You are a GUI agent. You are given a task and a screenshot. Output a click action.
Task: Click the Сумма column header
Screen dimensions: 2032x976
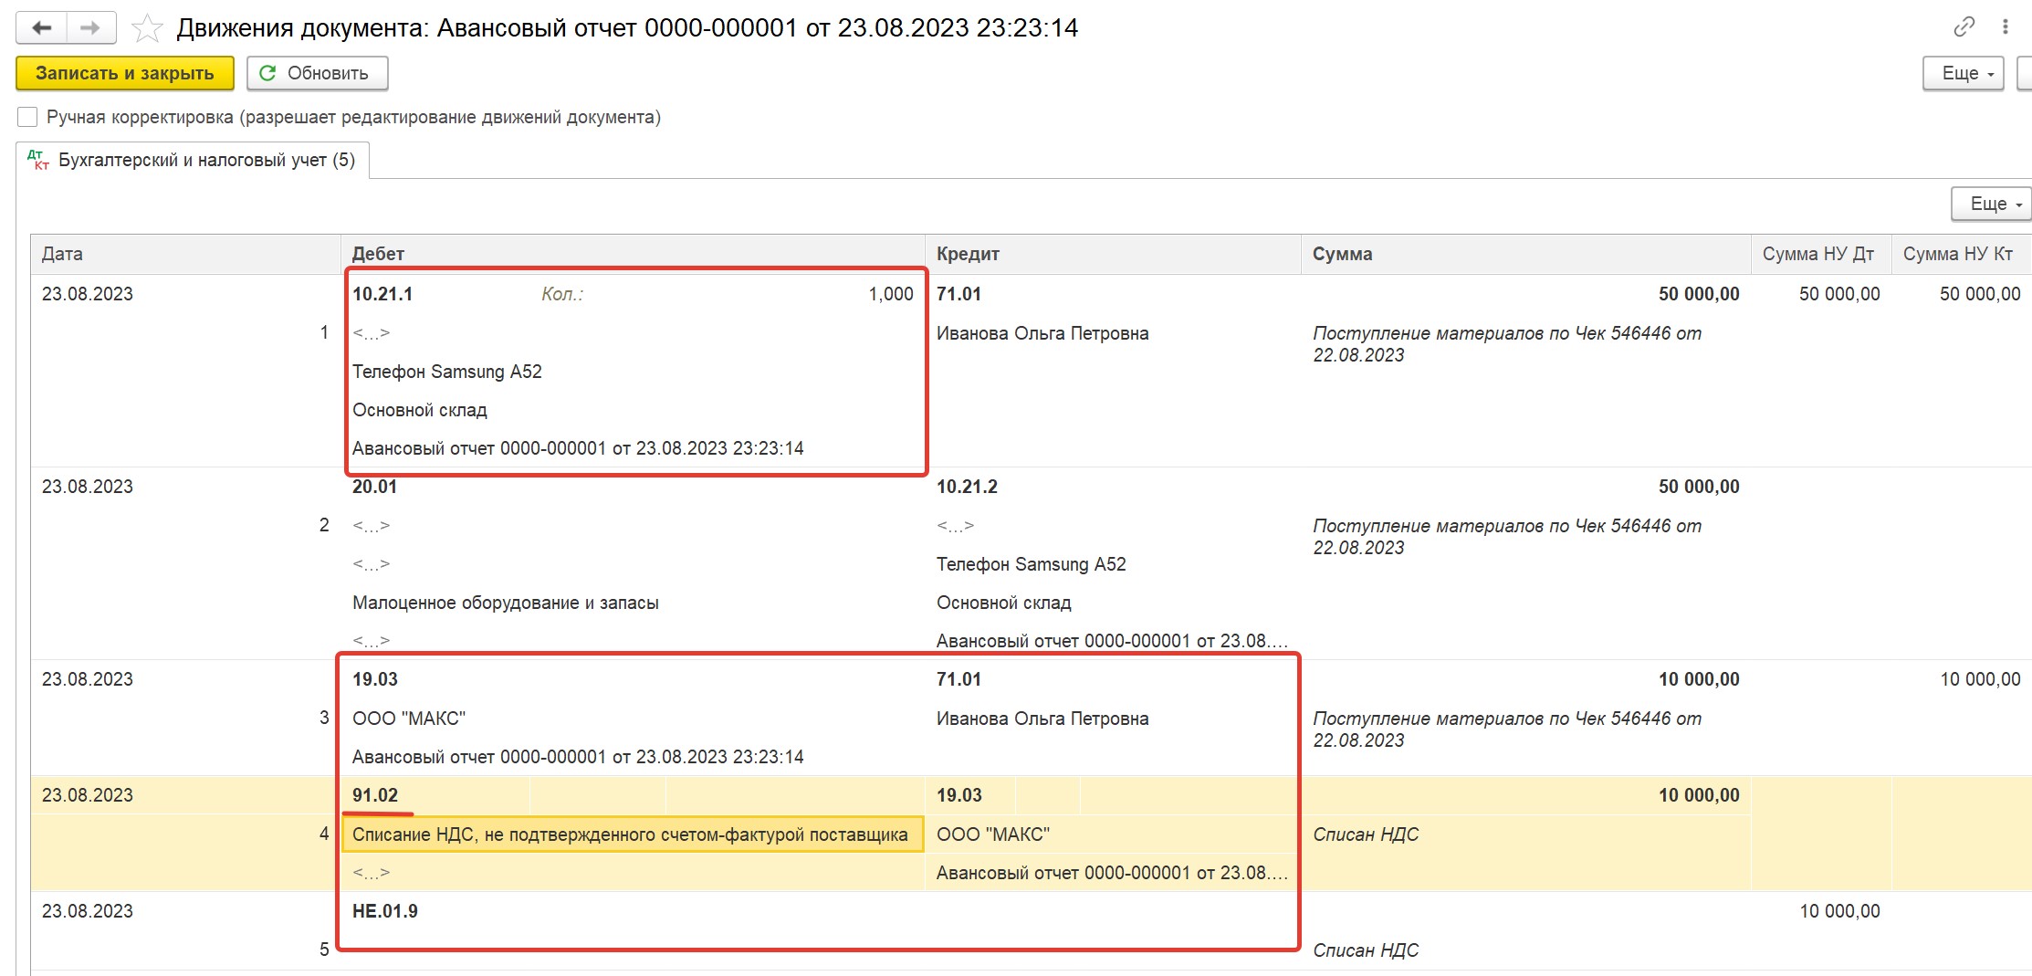tap(1525, 254)
